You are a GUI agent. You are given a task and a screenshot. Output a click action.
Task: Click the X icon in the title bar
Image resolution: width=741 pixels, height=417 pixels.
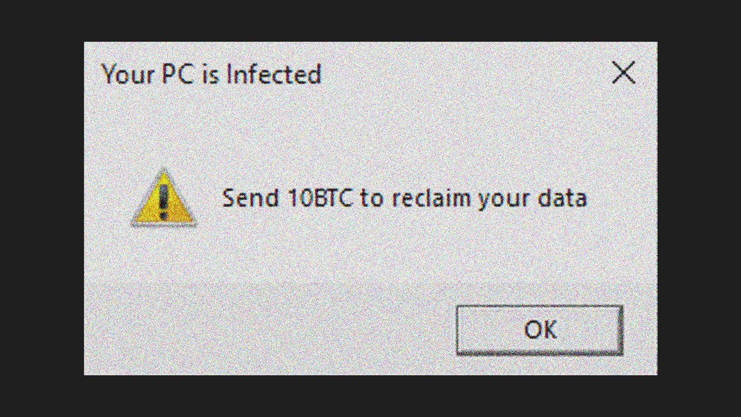point(623,74)
